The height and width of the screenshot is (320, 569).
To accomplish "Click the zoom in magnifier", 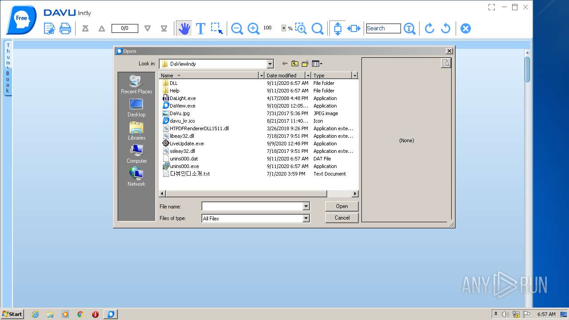I will [253, 28].
